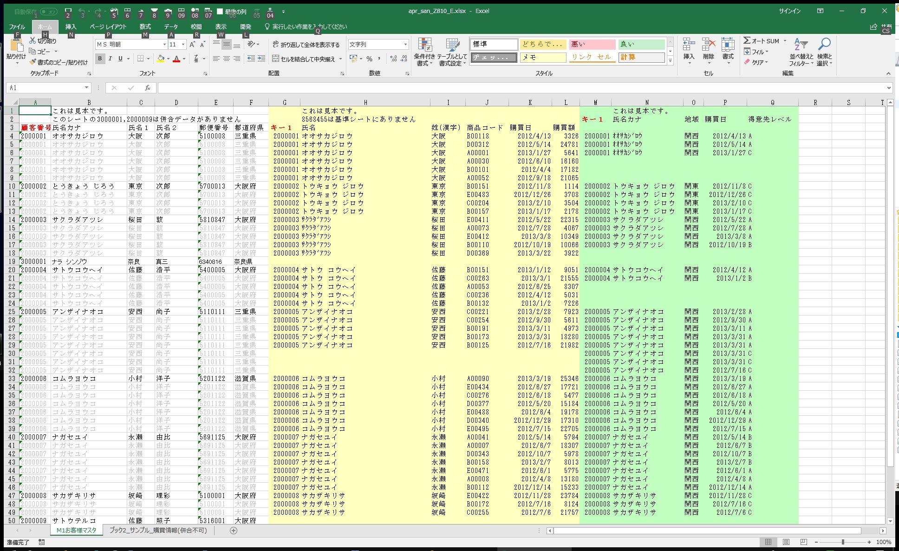Click the Paste (貼り付け) icon
The width and height of the screenshot is (899, 551).
(x=16, y=46)
